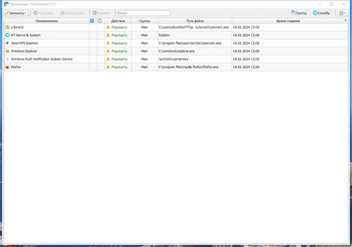Click µTorrent row name text

tap(17, 27)
